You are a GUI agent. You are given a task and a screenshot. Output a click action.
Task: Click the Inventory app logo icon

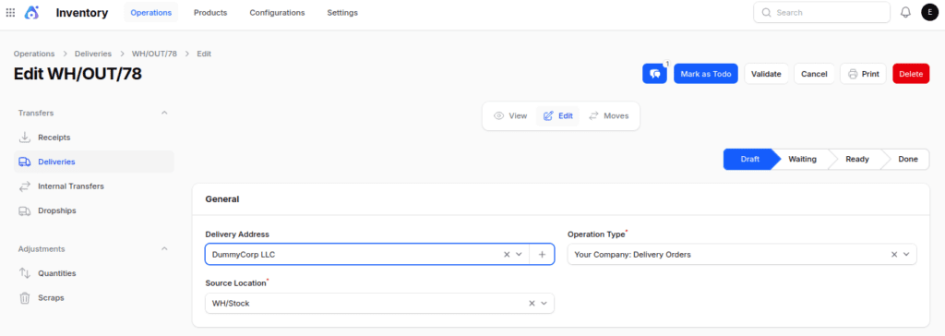[31, 12]
